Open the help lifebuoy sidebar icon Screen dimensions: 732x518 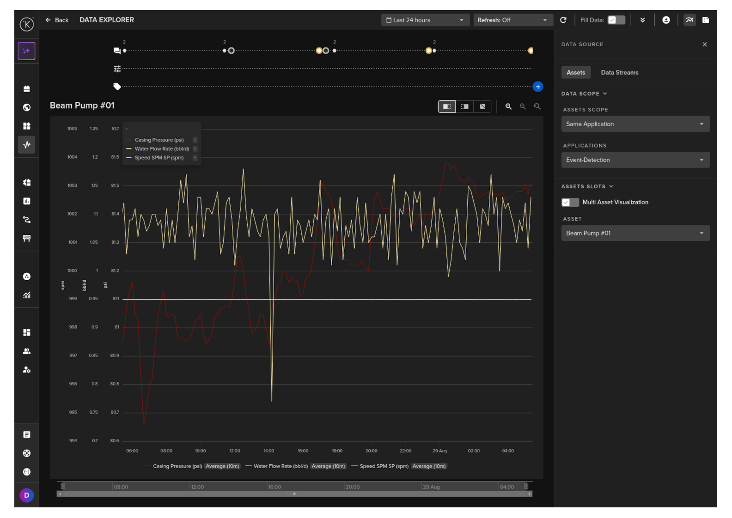(x=27, y=453)
